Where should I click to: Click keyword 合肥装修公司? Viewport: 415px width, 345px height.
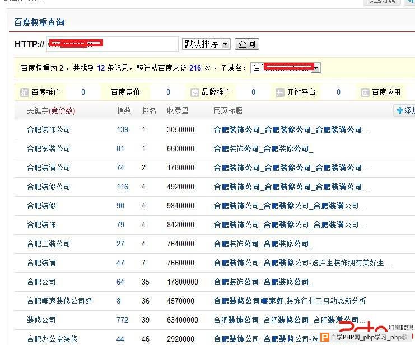(49, 187)
